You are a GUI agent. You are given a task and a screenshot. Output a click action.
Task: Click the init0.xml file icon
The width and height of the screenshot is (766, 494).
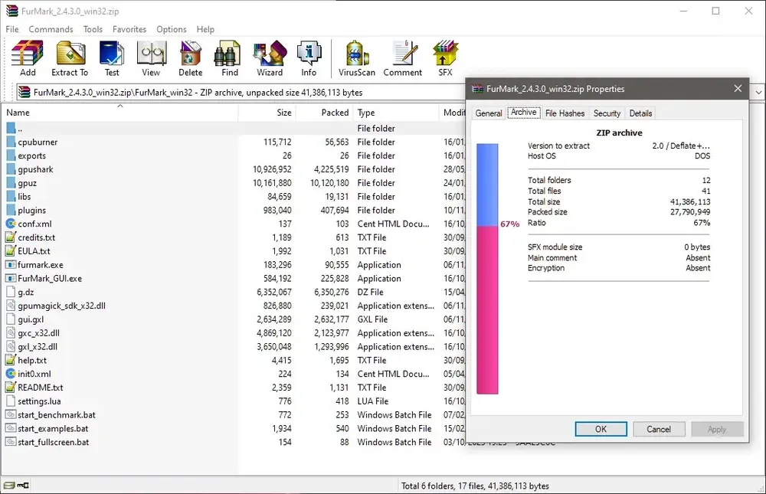11,374
